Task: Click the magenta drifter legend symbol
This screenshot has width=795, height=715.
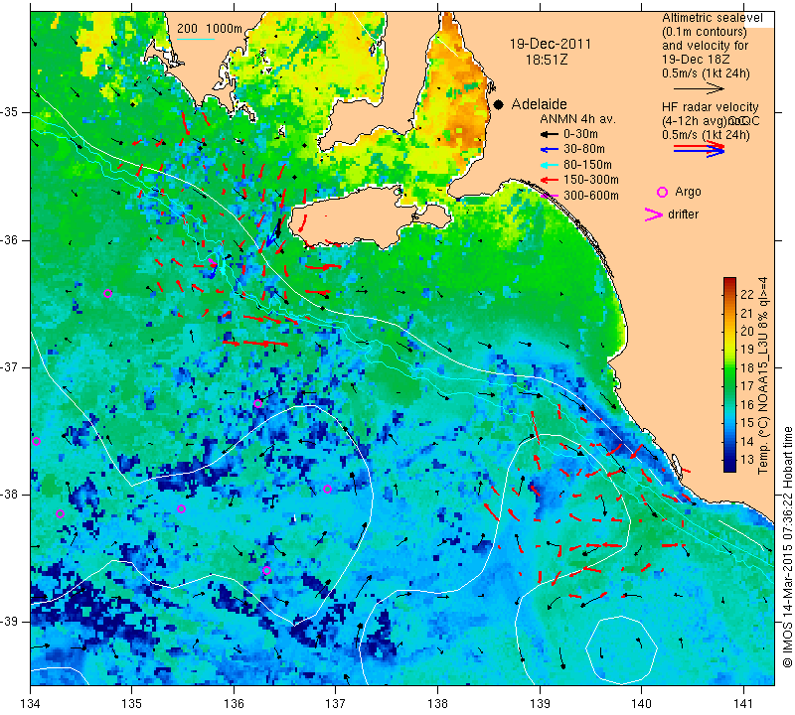Action: tap(654, 214)
